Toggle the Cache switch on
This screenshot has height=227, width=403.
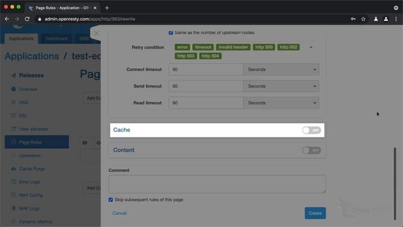pos(312,131)
